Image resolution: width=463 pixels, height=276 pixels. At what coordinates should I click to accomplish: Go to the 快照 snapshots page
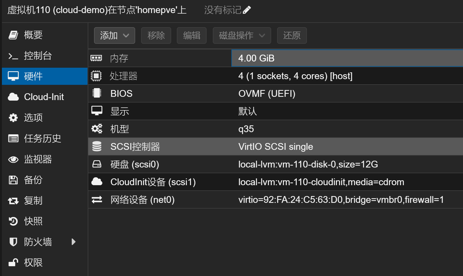click(x=33, y=221)
